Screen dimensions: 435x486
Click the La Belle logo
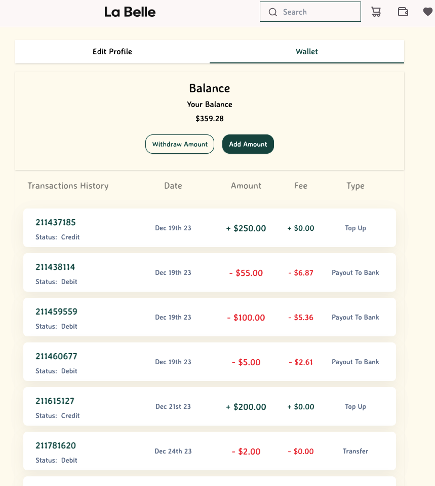pos(130,12)
